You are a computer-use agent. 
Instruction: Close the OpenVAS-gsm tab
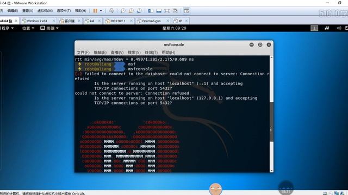167,21
